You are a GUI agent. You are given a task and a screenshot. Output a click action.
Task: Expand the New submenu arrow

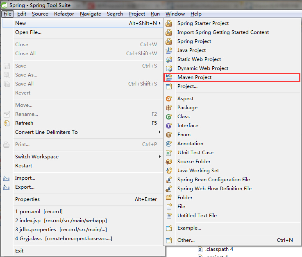pyautogui.click(x=160, y=23)
